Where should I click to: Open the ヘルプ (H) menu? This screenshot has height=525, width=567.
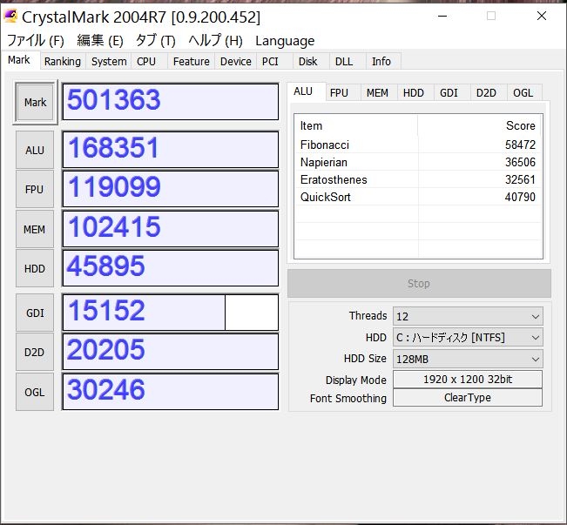215,41
